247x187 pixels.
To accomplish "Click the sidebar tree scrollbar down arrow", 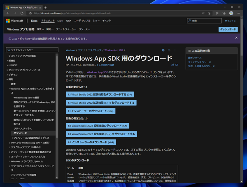I will [57, 178].
